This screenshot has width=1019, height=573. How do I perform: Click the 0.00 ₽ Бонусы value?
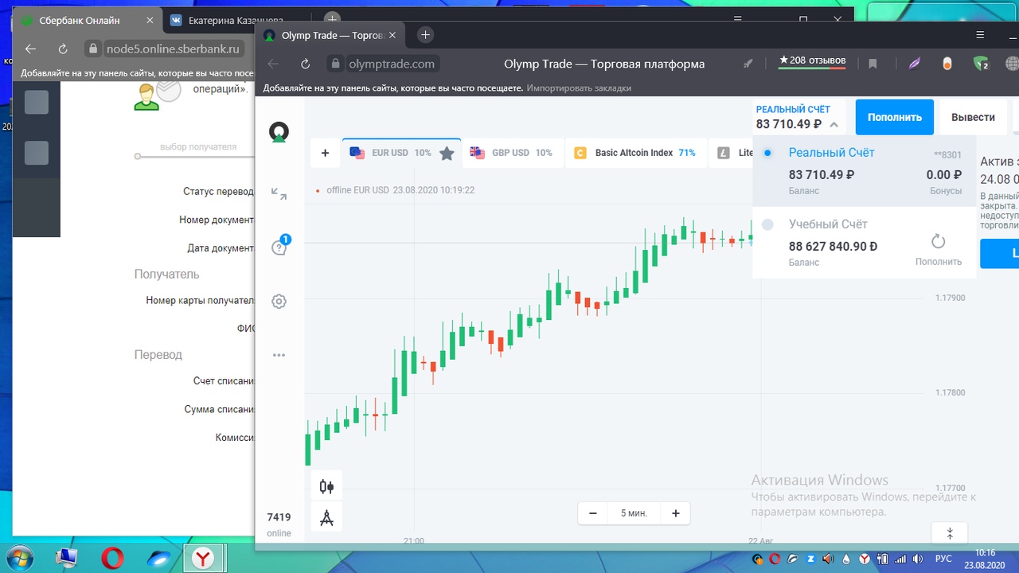(944, 175)
